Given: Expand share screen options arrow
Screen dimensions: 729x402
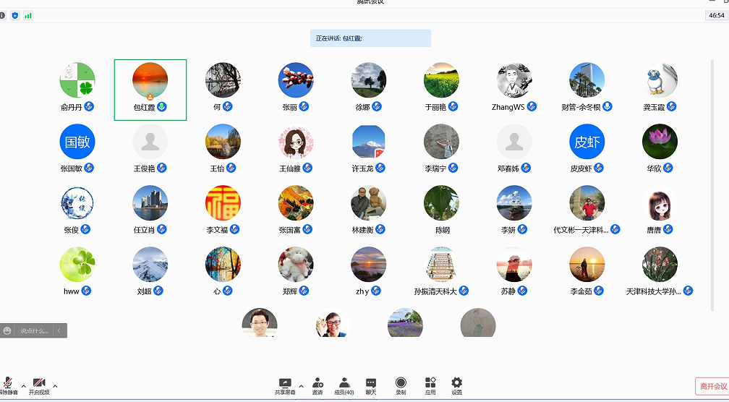Looking at the screenshot, I should pos(301,385).
